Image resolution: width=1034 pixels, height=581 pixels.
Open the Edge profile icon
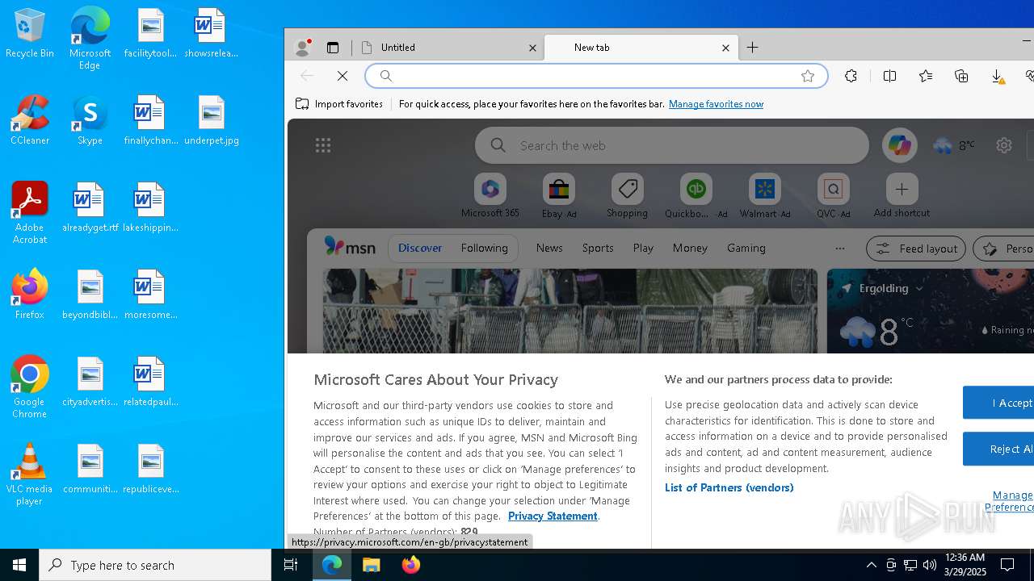(303, 48)
